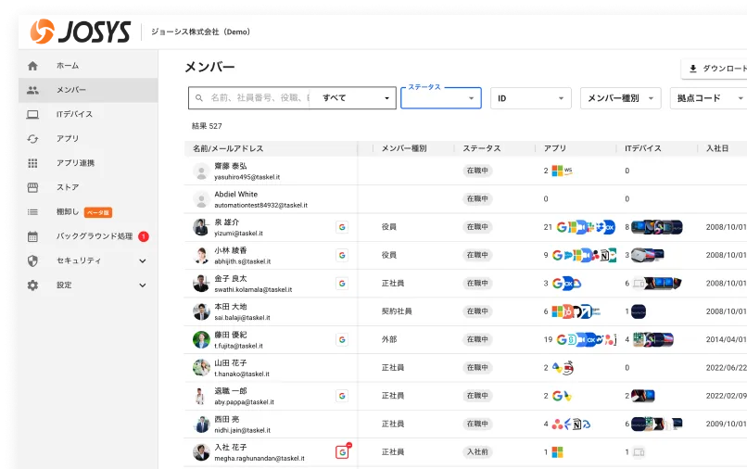This screenshot has height=469, width=747.
Task: Click the search magnifier icon
Action: click(199, 97)
